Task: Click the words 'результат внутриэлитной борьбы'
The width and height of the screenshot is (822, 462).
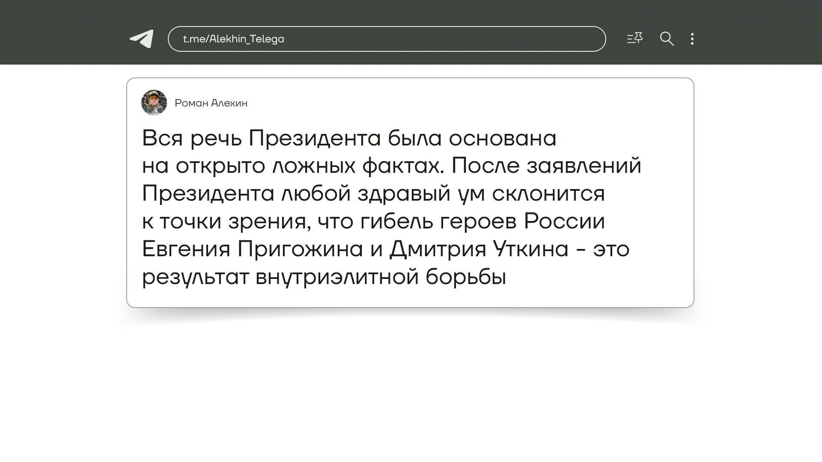Action: pyautogui.click(x=324, y=277)
